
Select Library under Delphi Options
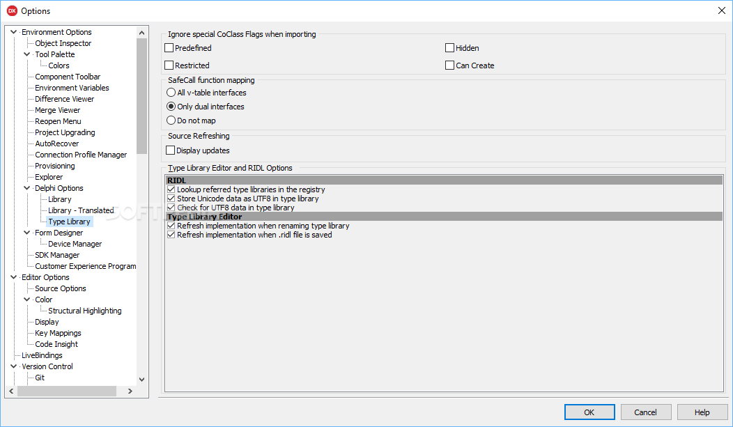click(x=60, y=199)
